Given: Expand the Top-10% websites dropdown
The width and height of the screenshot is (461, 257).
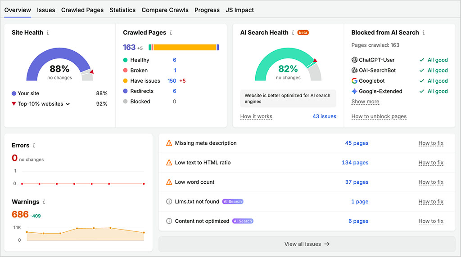Looking at the screenshot, I should pyautogui.click(x=68, y=104).
